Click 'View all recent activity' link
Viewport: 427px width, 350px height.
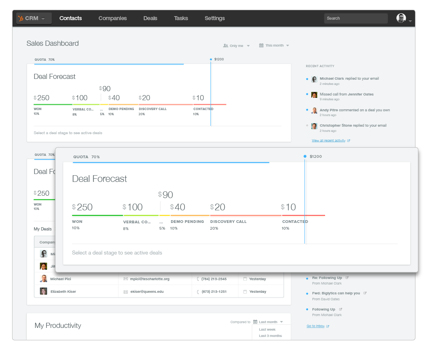click(328, 140)
